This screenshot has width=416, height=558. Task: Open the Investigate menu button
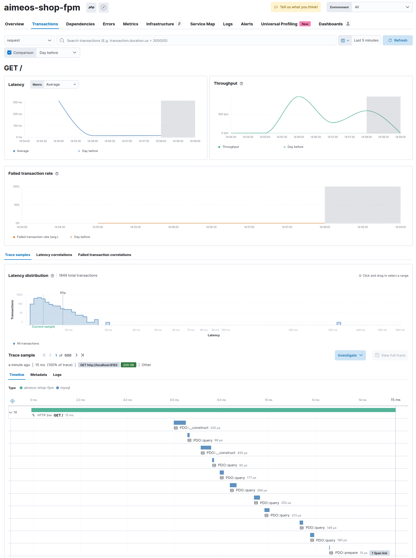[350, 355]
